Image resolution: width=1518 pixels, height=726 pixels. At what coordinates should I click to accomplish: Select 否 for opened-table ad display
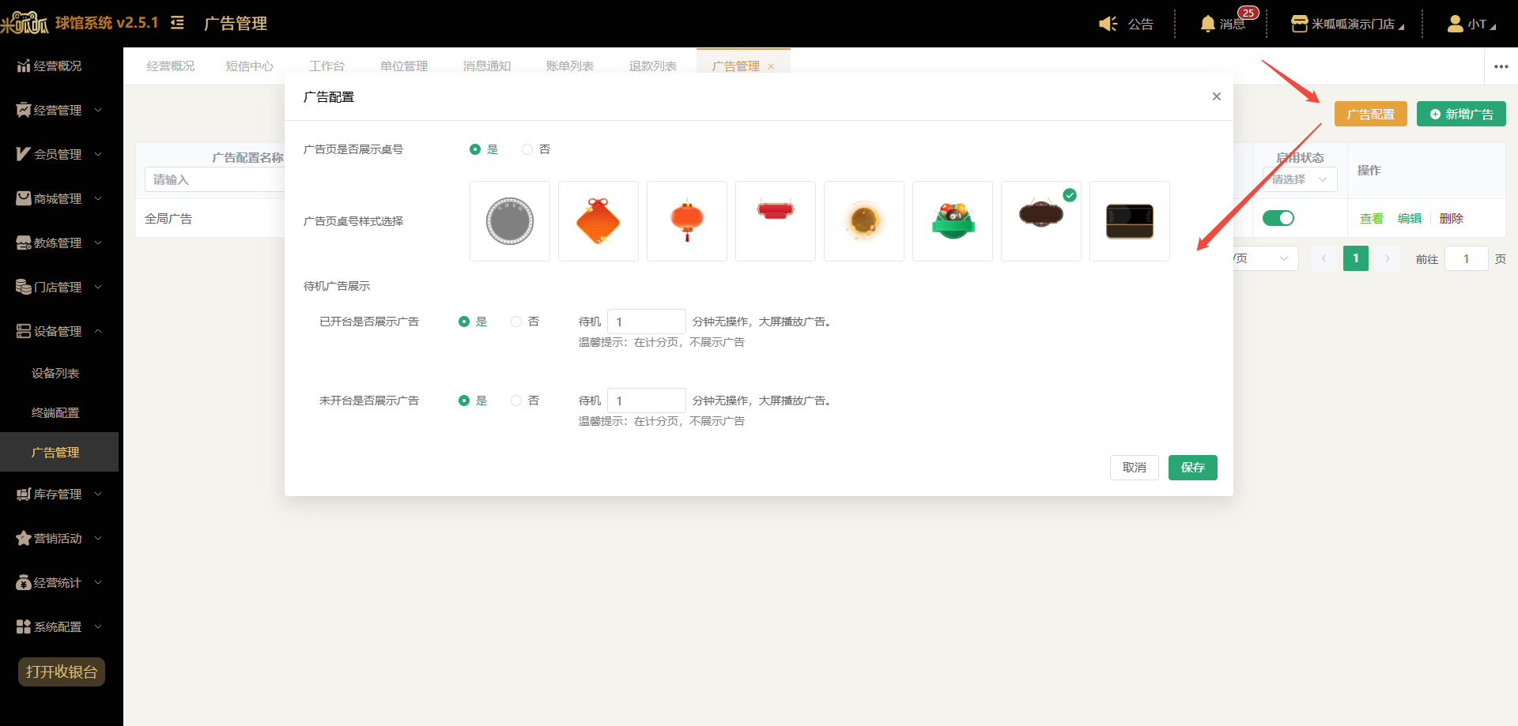click(525, 322)
